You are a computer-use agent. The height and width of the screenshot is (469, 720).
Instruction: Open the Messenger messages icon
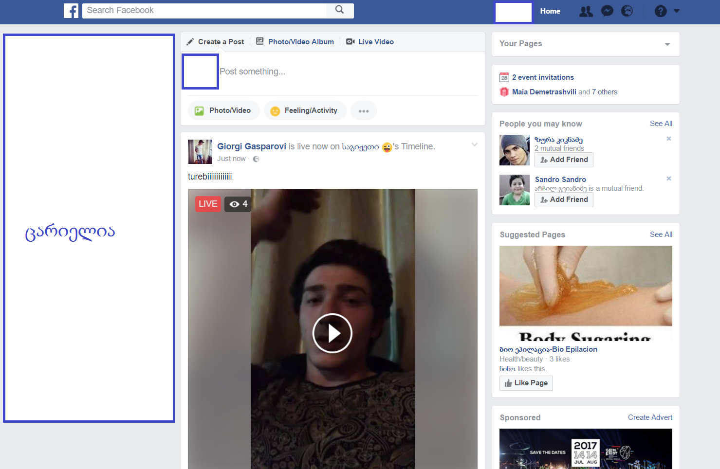[607, 11]
